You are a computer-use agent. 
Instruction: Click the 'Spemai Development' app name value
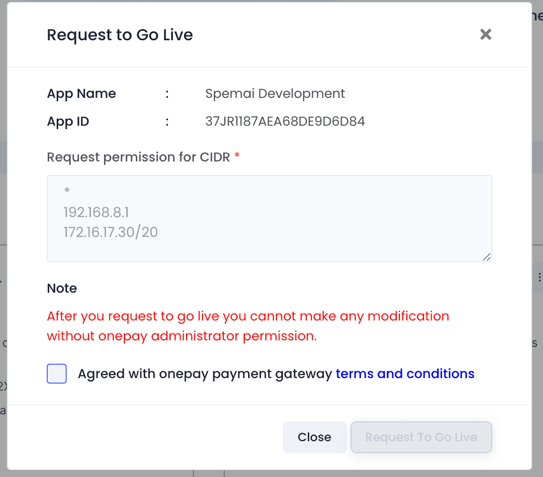(275, 93)
